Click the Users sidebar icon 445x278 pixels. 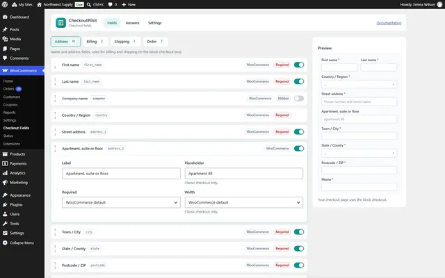(x=5, y=214)
